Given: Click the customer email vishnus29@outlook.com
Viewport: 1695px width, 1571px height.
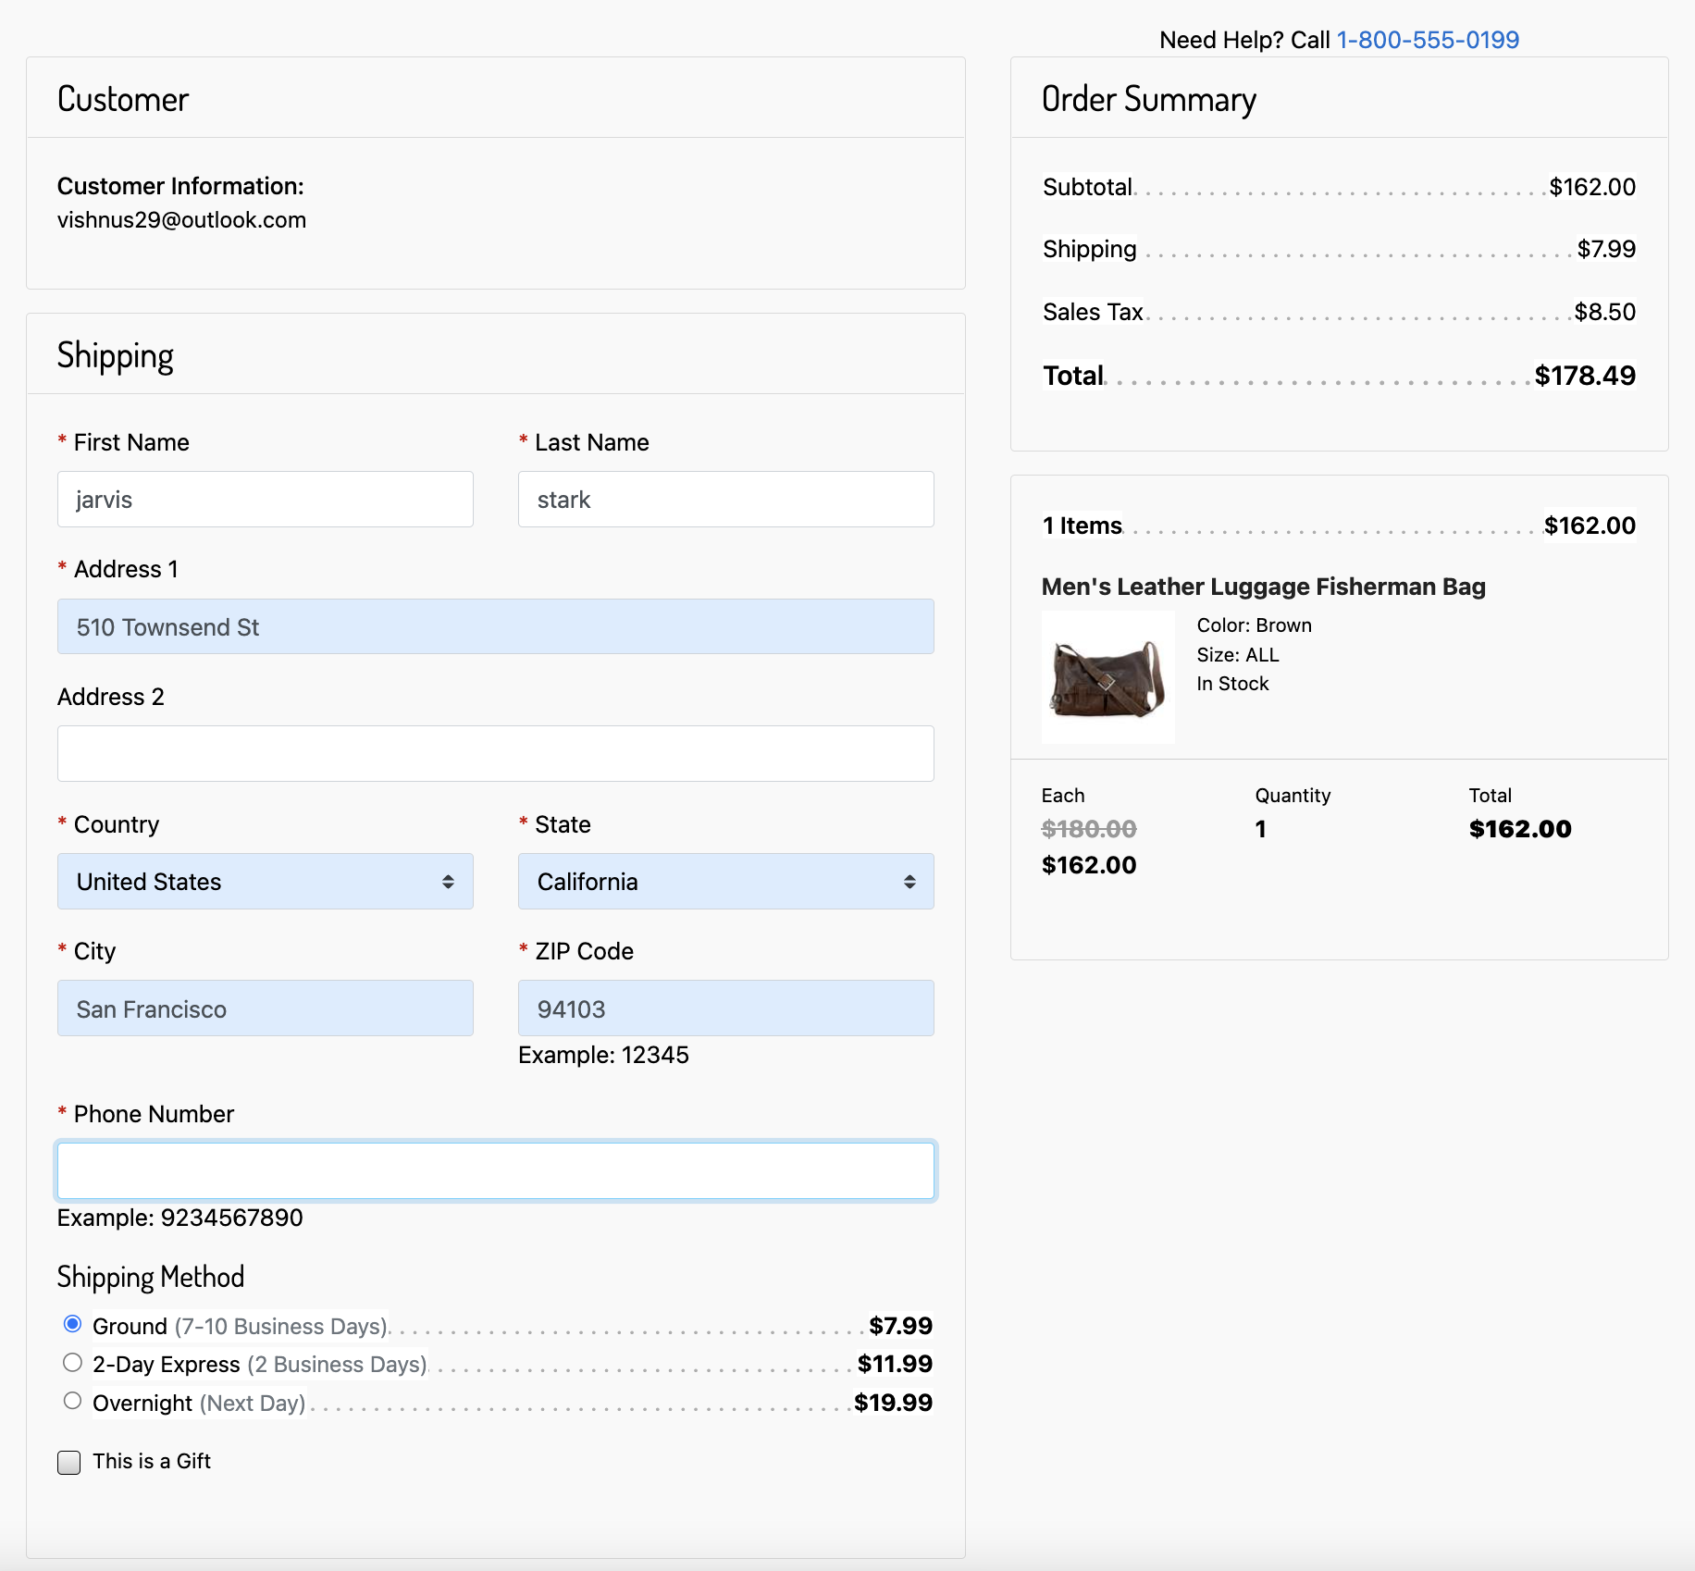Looking at the screenshot, I should (x=181, y=220).
